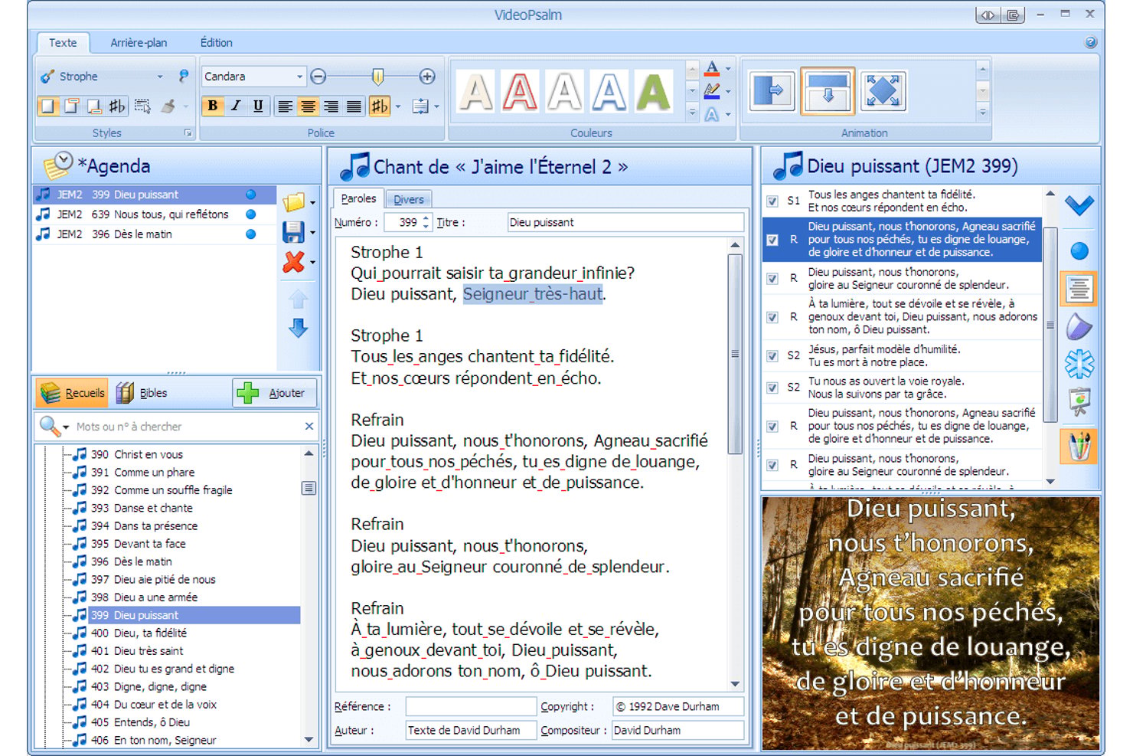Screen dimensions: 1133x756
Task: Choose the red outlined letter color style
Action: pos(520,91)
